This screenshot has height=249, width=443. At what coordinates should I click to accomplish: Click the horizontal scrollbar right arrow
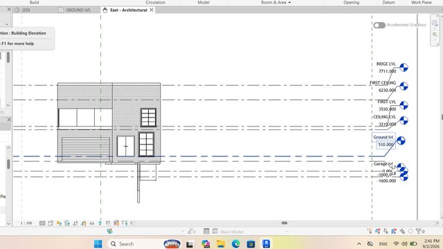pos(437,223)
